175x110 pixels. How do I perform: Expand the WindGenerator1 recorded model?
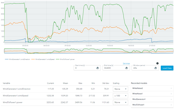152,99
